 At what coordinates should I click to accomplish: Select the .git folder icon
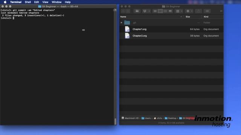coord(127,22)
